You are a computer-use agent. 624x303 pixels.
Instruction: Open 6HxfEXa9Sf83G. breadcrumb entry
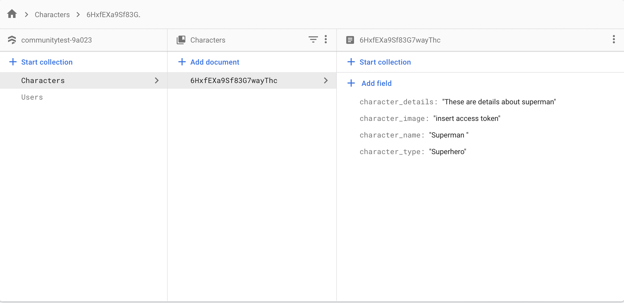coord(113,15)
